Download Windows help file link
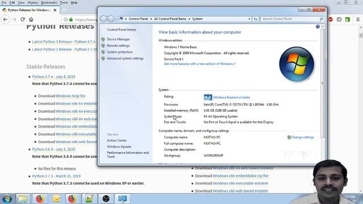Image resolution: width=363 pixels, height=204 pixels. [70, 96]
